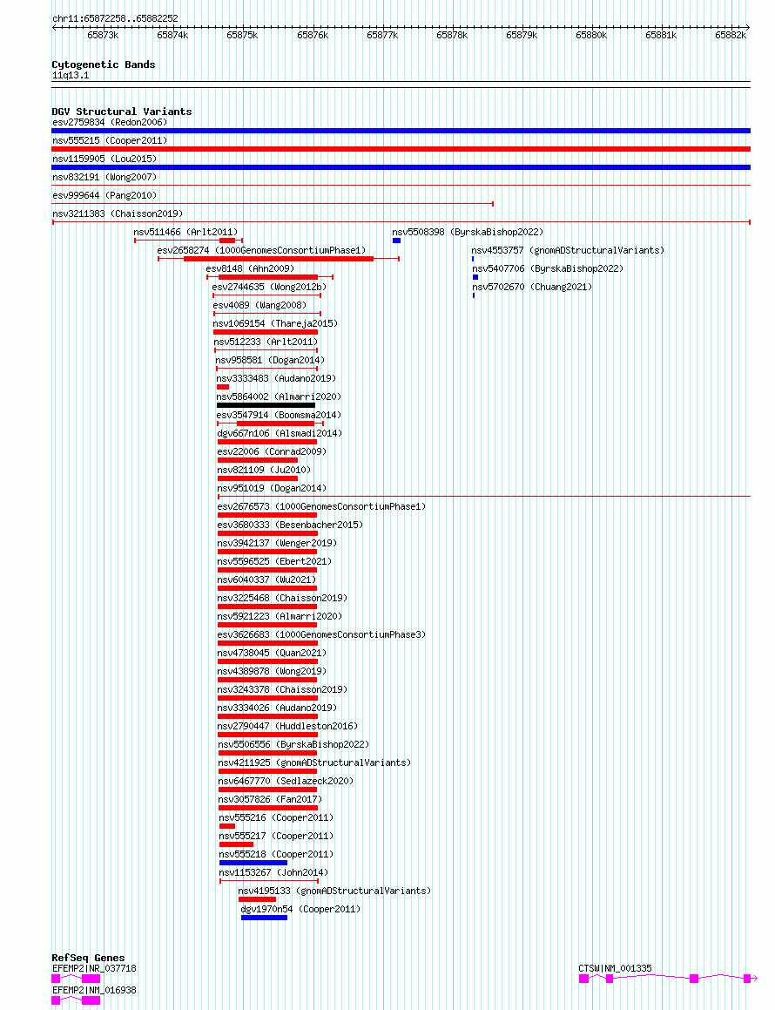This screenshot has width=775, height=1010.
Task: Open nsv4389878 (Wong2019) label
Action: tap(273, 671)
